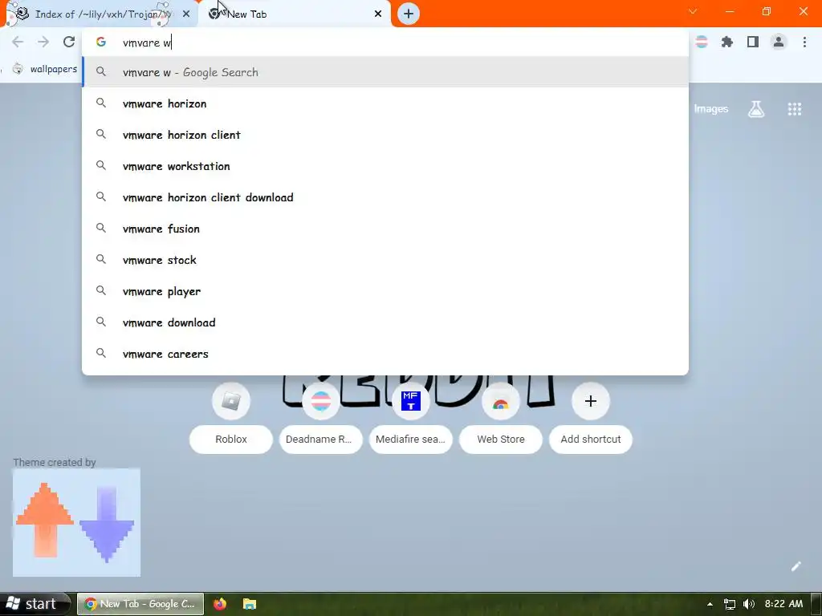Open Chrome three-dot menu
The width and height of the screenshot is (822, 616).
(x=804, y=42)
